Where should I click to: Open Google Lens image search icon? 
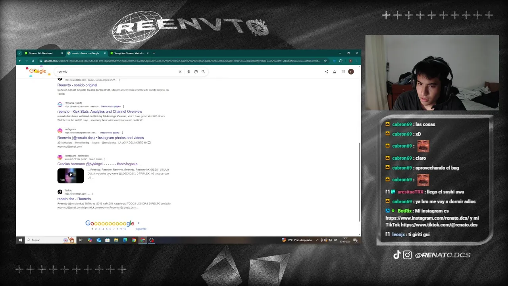(x=196, y=71)
